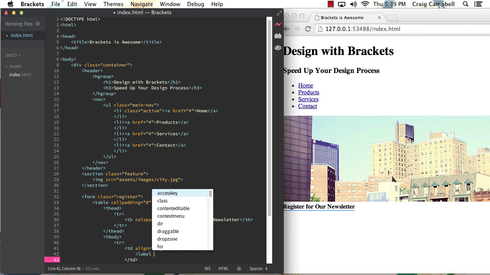Click the code hints list scrollbar

210,194
